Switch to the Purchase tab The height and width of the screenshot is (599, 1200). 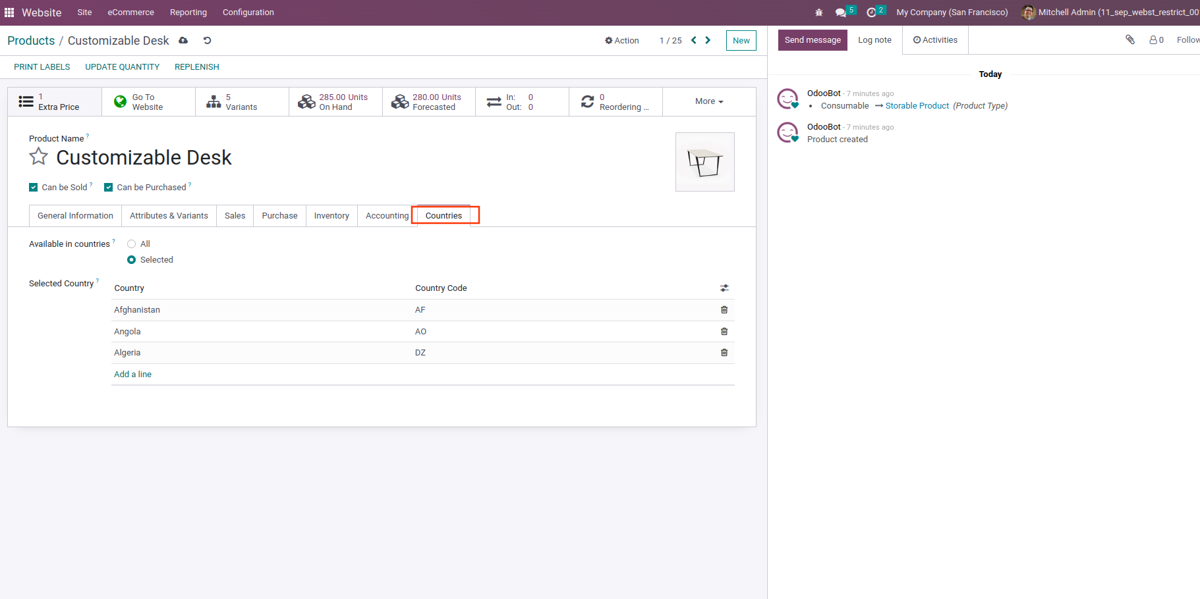coord(279,216)
